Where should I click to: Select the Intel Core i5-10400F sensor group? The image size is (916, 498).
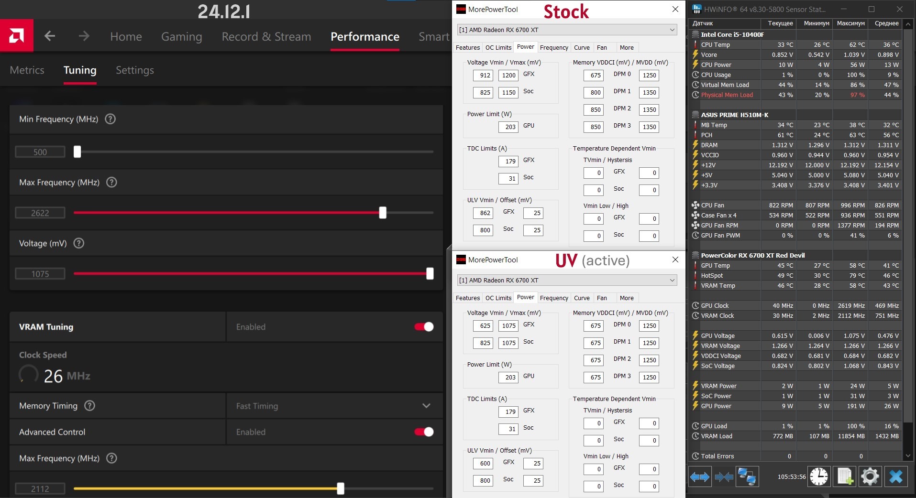(x=796, y=34)
